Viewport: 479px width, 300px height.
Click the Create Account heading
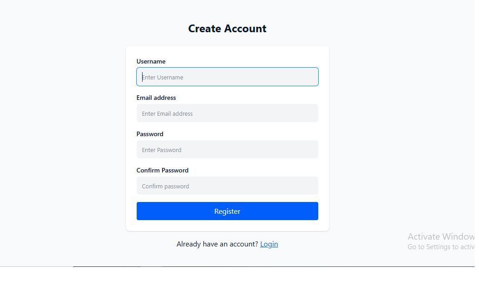227,29
